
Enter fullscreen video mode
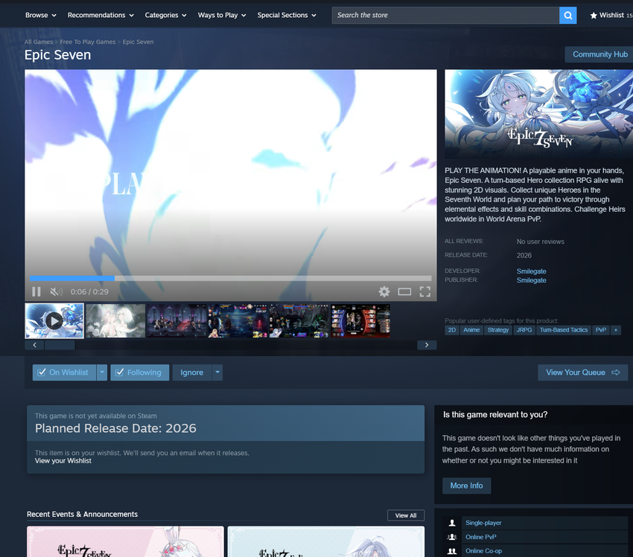point(425,292)
